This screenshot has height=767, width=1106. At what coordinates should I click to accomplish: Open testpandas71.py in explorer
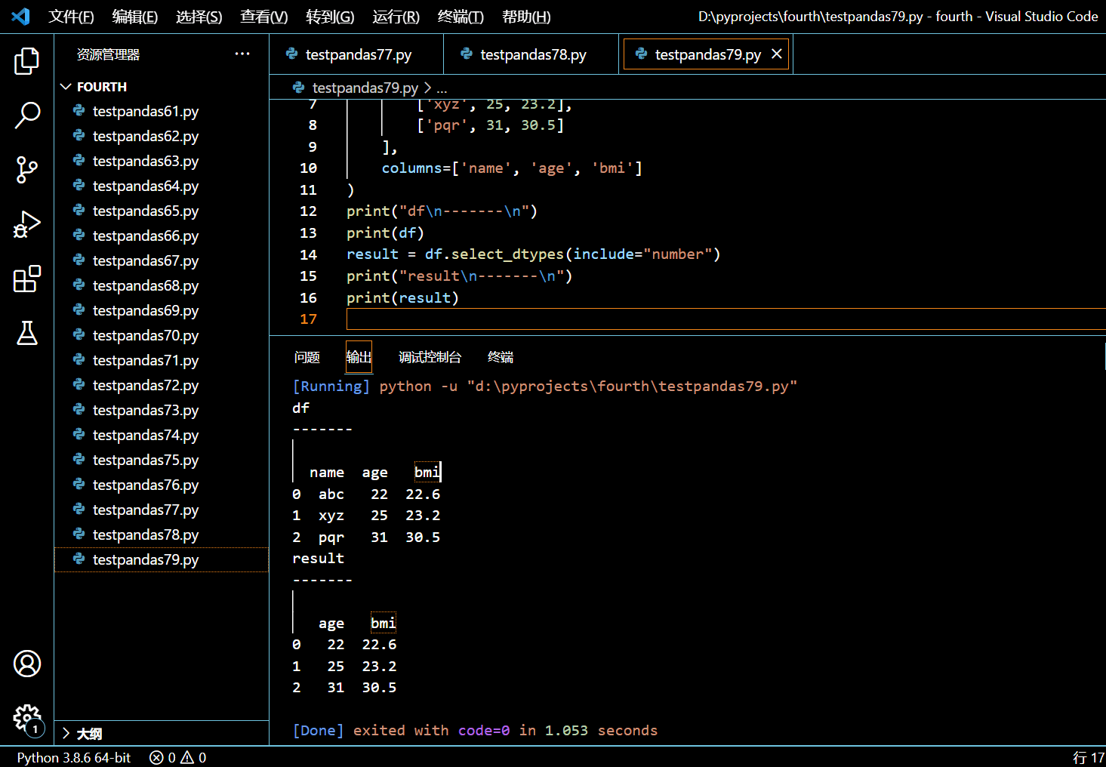pyautogui.click(x=162, y=360)
